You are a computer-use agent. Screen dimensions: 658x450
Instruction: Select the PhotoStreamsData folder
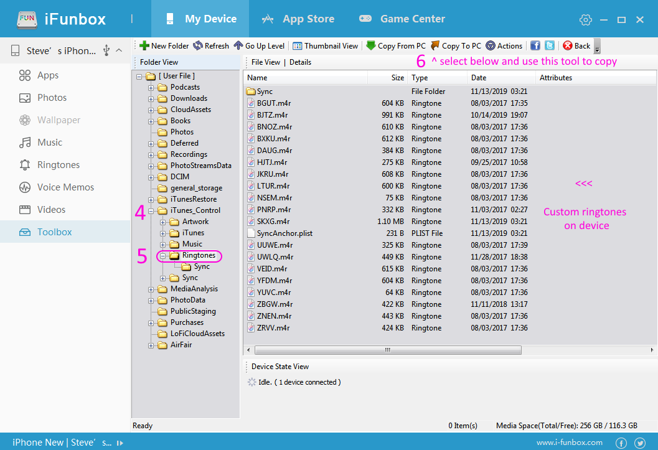pyautogui.click(x=200, y=166)
